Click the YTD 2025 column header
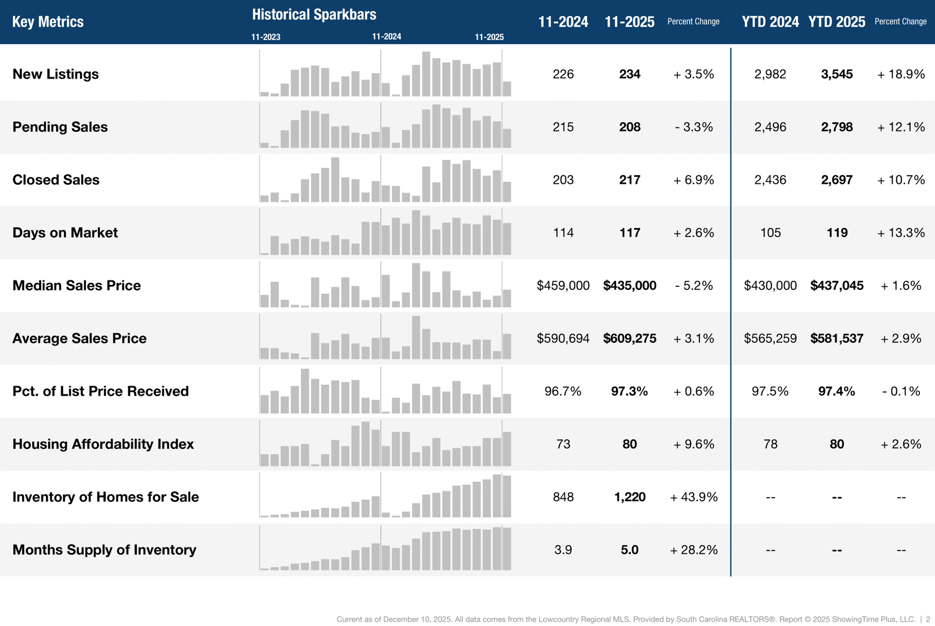Screen dimensions: 935x626 tap(836, 22)
